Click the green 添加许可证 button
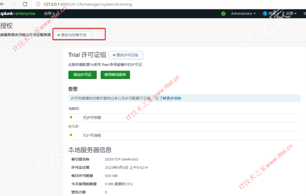 click(x=82, y=75)
